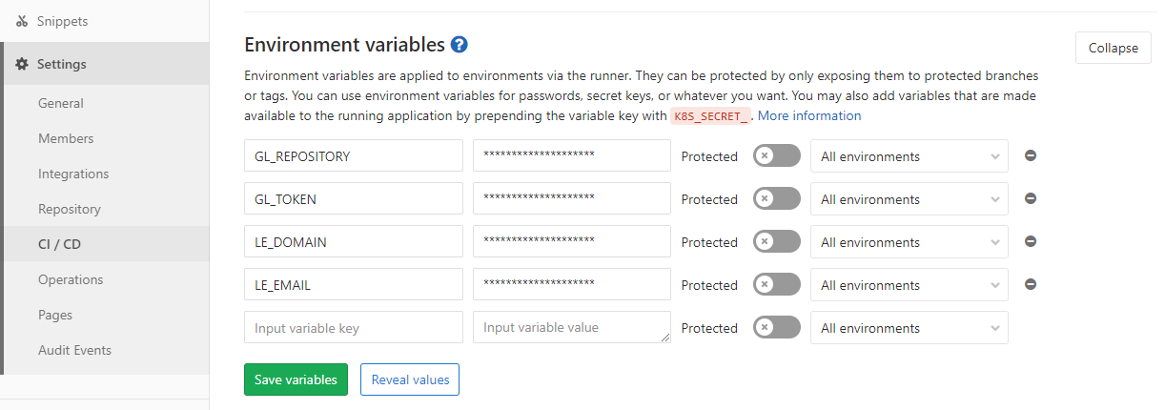Collapse the Environment variables section
Screen dimensions: 1165x410
(x=1114, y=48)
